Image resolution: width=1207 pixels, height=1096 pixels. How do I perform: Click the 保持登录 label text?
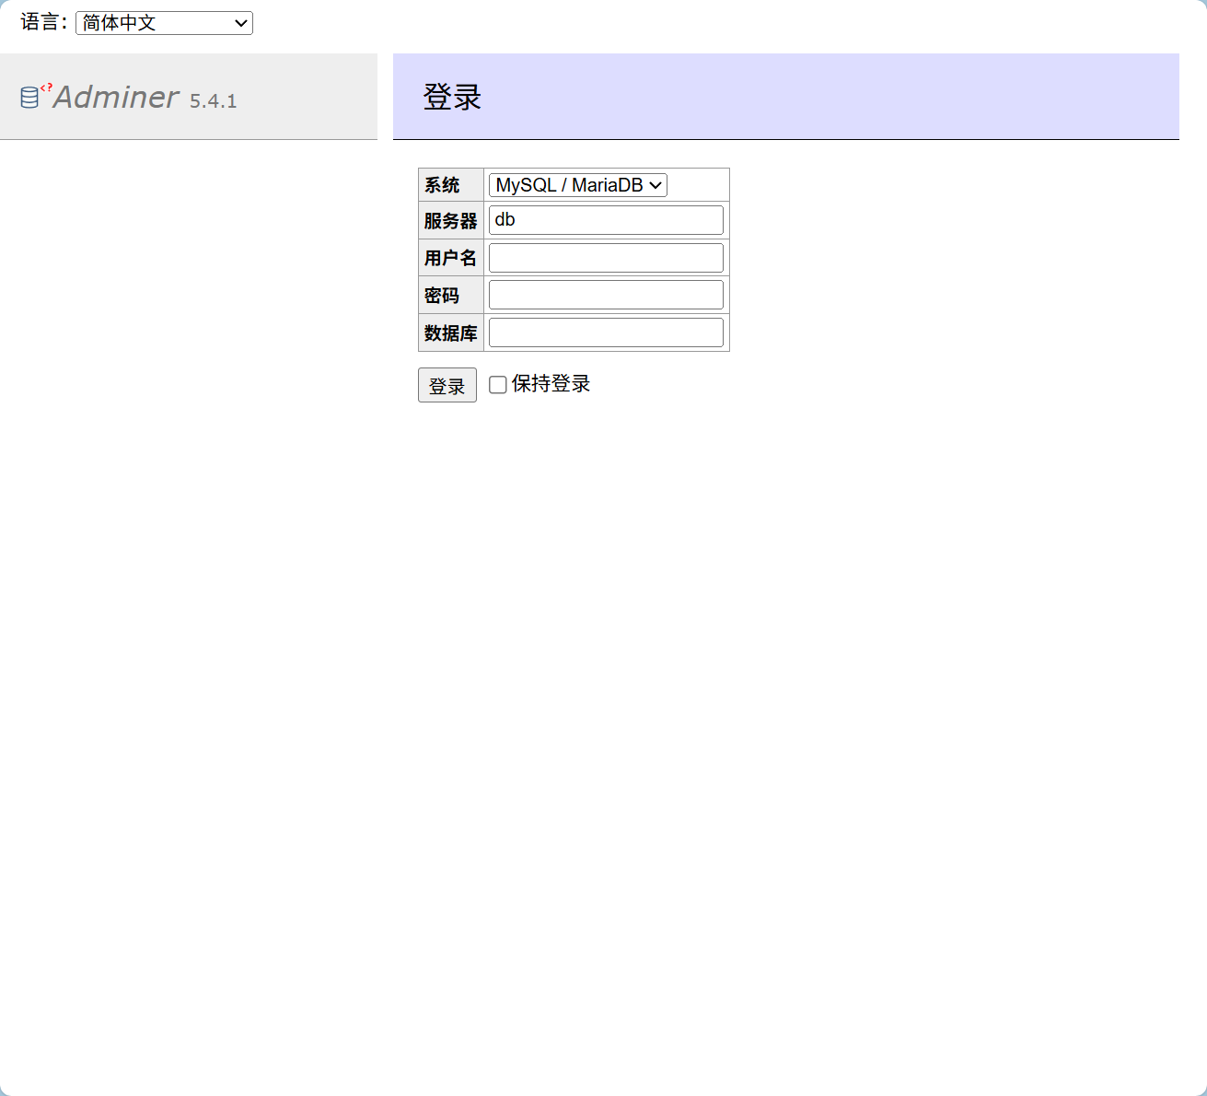point(550,383)
